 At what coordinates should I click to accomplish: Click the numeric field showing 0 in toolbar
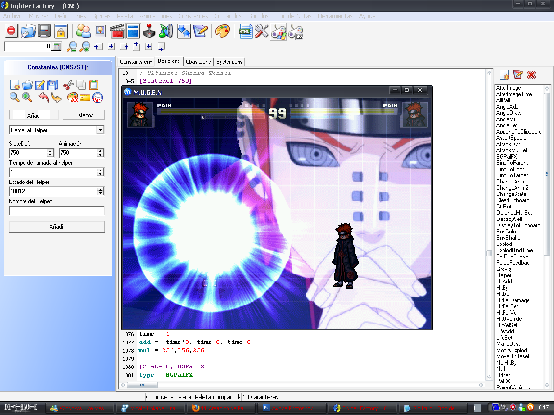(28, 46)
